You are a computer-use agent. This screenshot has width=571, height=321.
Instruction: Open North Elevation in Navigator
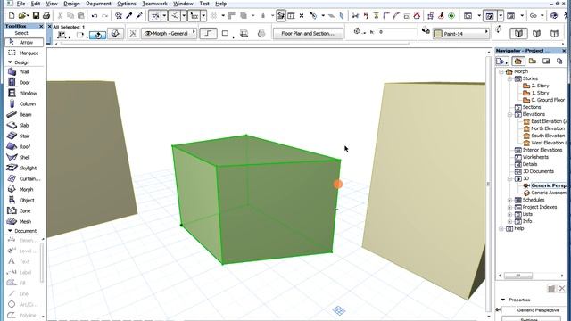[543, 128]
